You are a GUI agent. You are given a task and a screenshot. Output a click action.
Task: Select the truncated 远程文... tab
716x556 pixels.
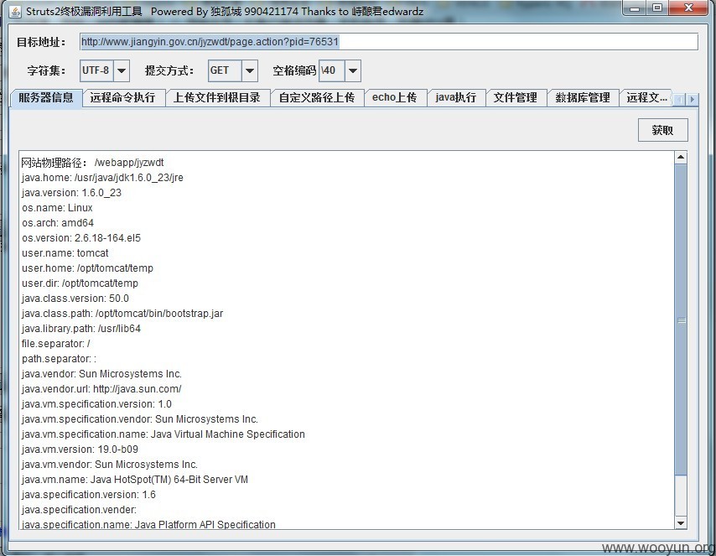pos(646,98)
